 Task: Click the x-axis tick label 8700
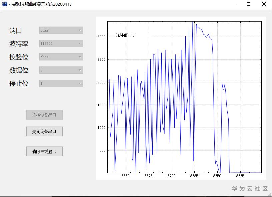171,176
